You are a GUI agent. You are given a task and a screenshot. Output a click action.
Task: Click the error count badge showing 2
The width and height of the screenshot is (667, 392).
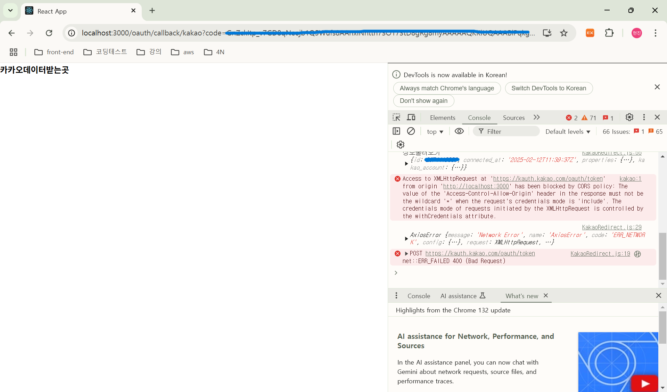(571, 118)
